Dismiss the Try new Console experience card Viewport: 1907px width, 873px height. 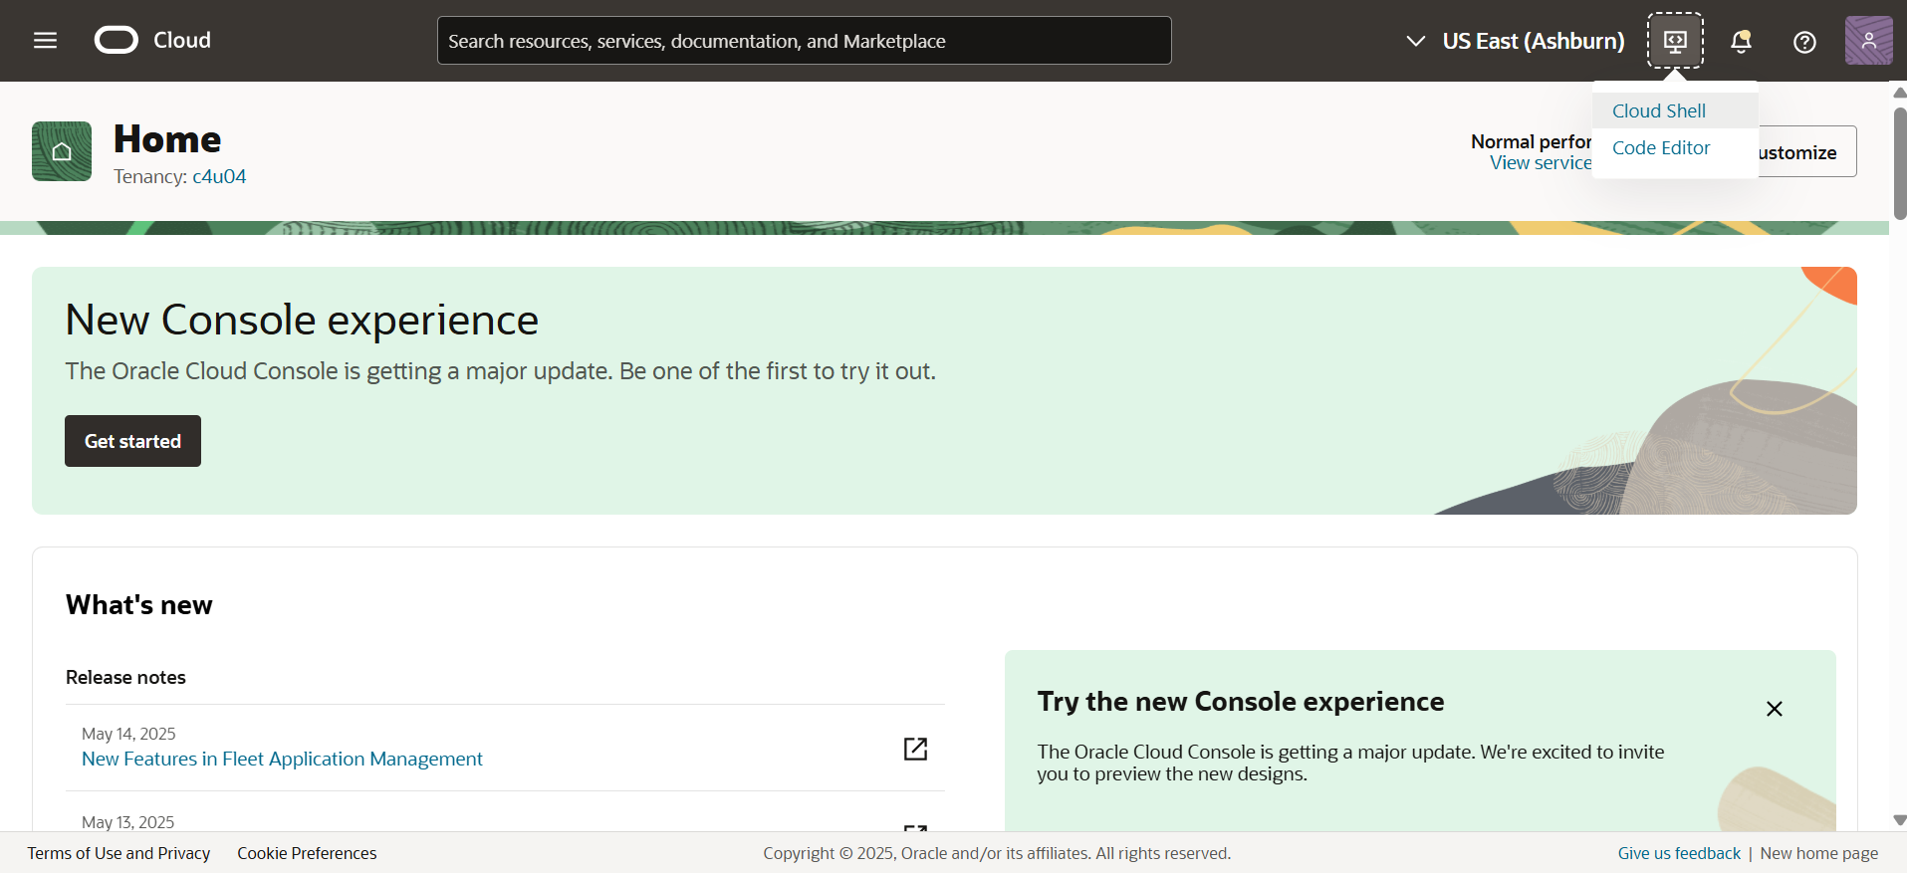[x=1774, y=709]
